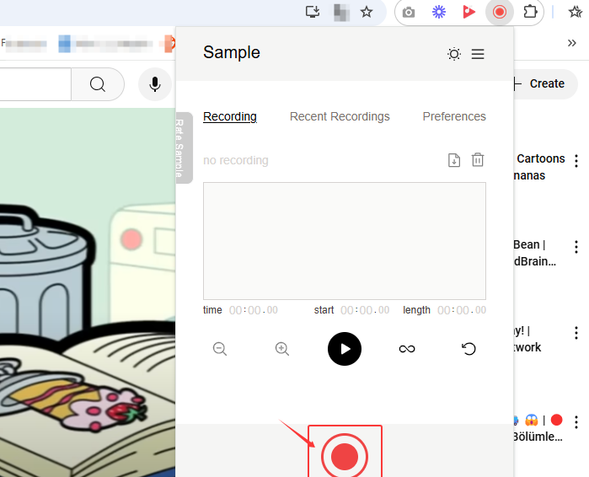This screenshot has width=589, height=477.
Task: Click the side panel star icon at top right
Action: point(576,12)
